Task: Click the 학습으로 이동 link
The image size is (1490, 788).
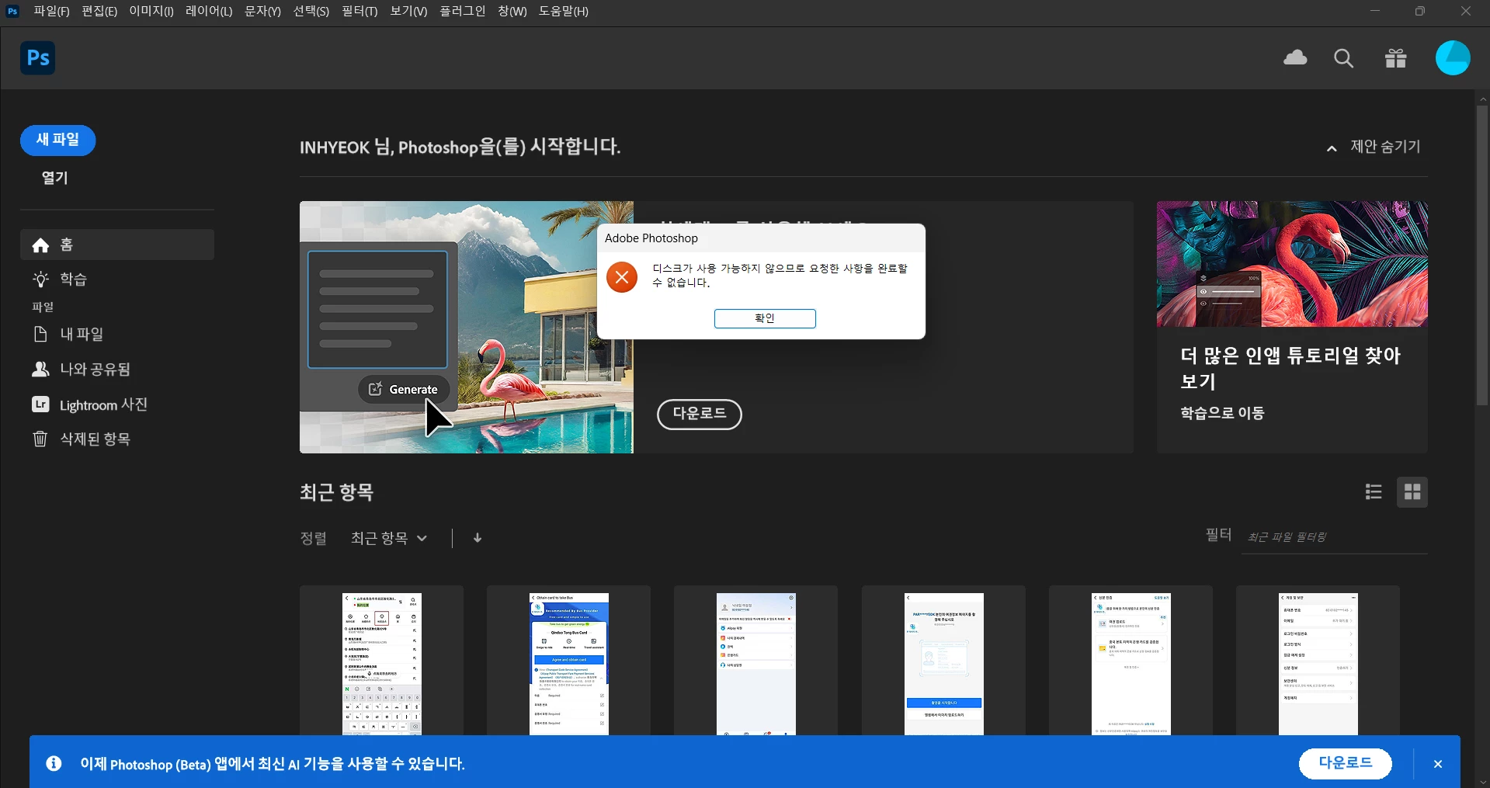Action: [x=1222, y=413]
